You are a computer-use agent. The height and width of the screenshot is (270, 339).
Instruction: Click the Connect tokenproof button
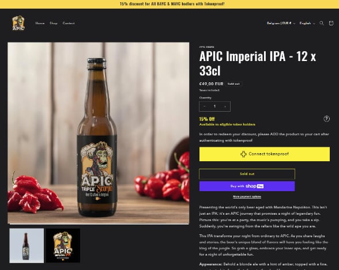click(x=265, y=154)
